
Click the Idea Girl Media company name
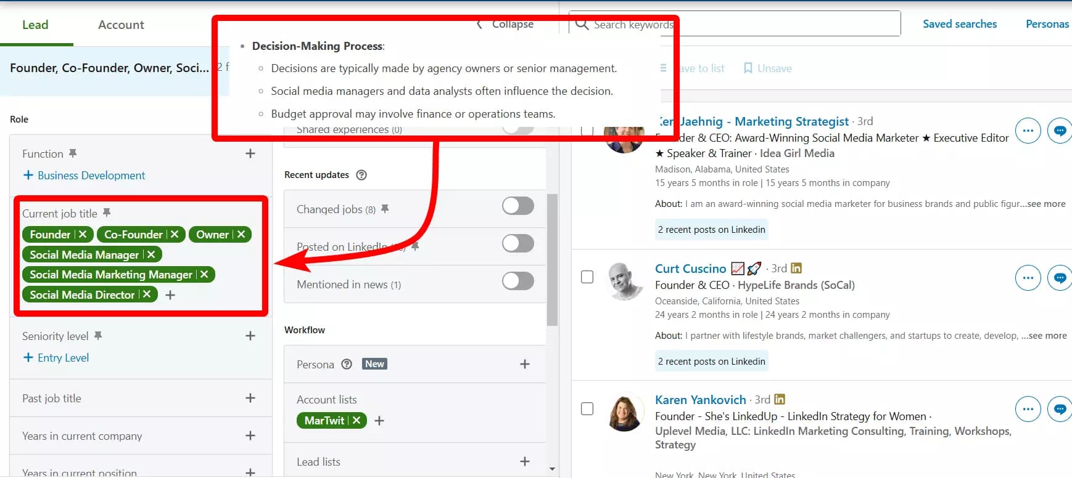pos(797,153)
